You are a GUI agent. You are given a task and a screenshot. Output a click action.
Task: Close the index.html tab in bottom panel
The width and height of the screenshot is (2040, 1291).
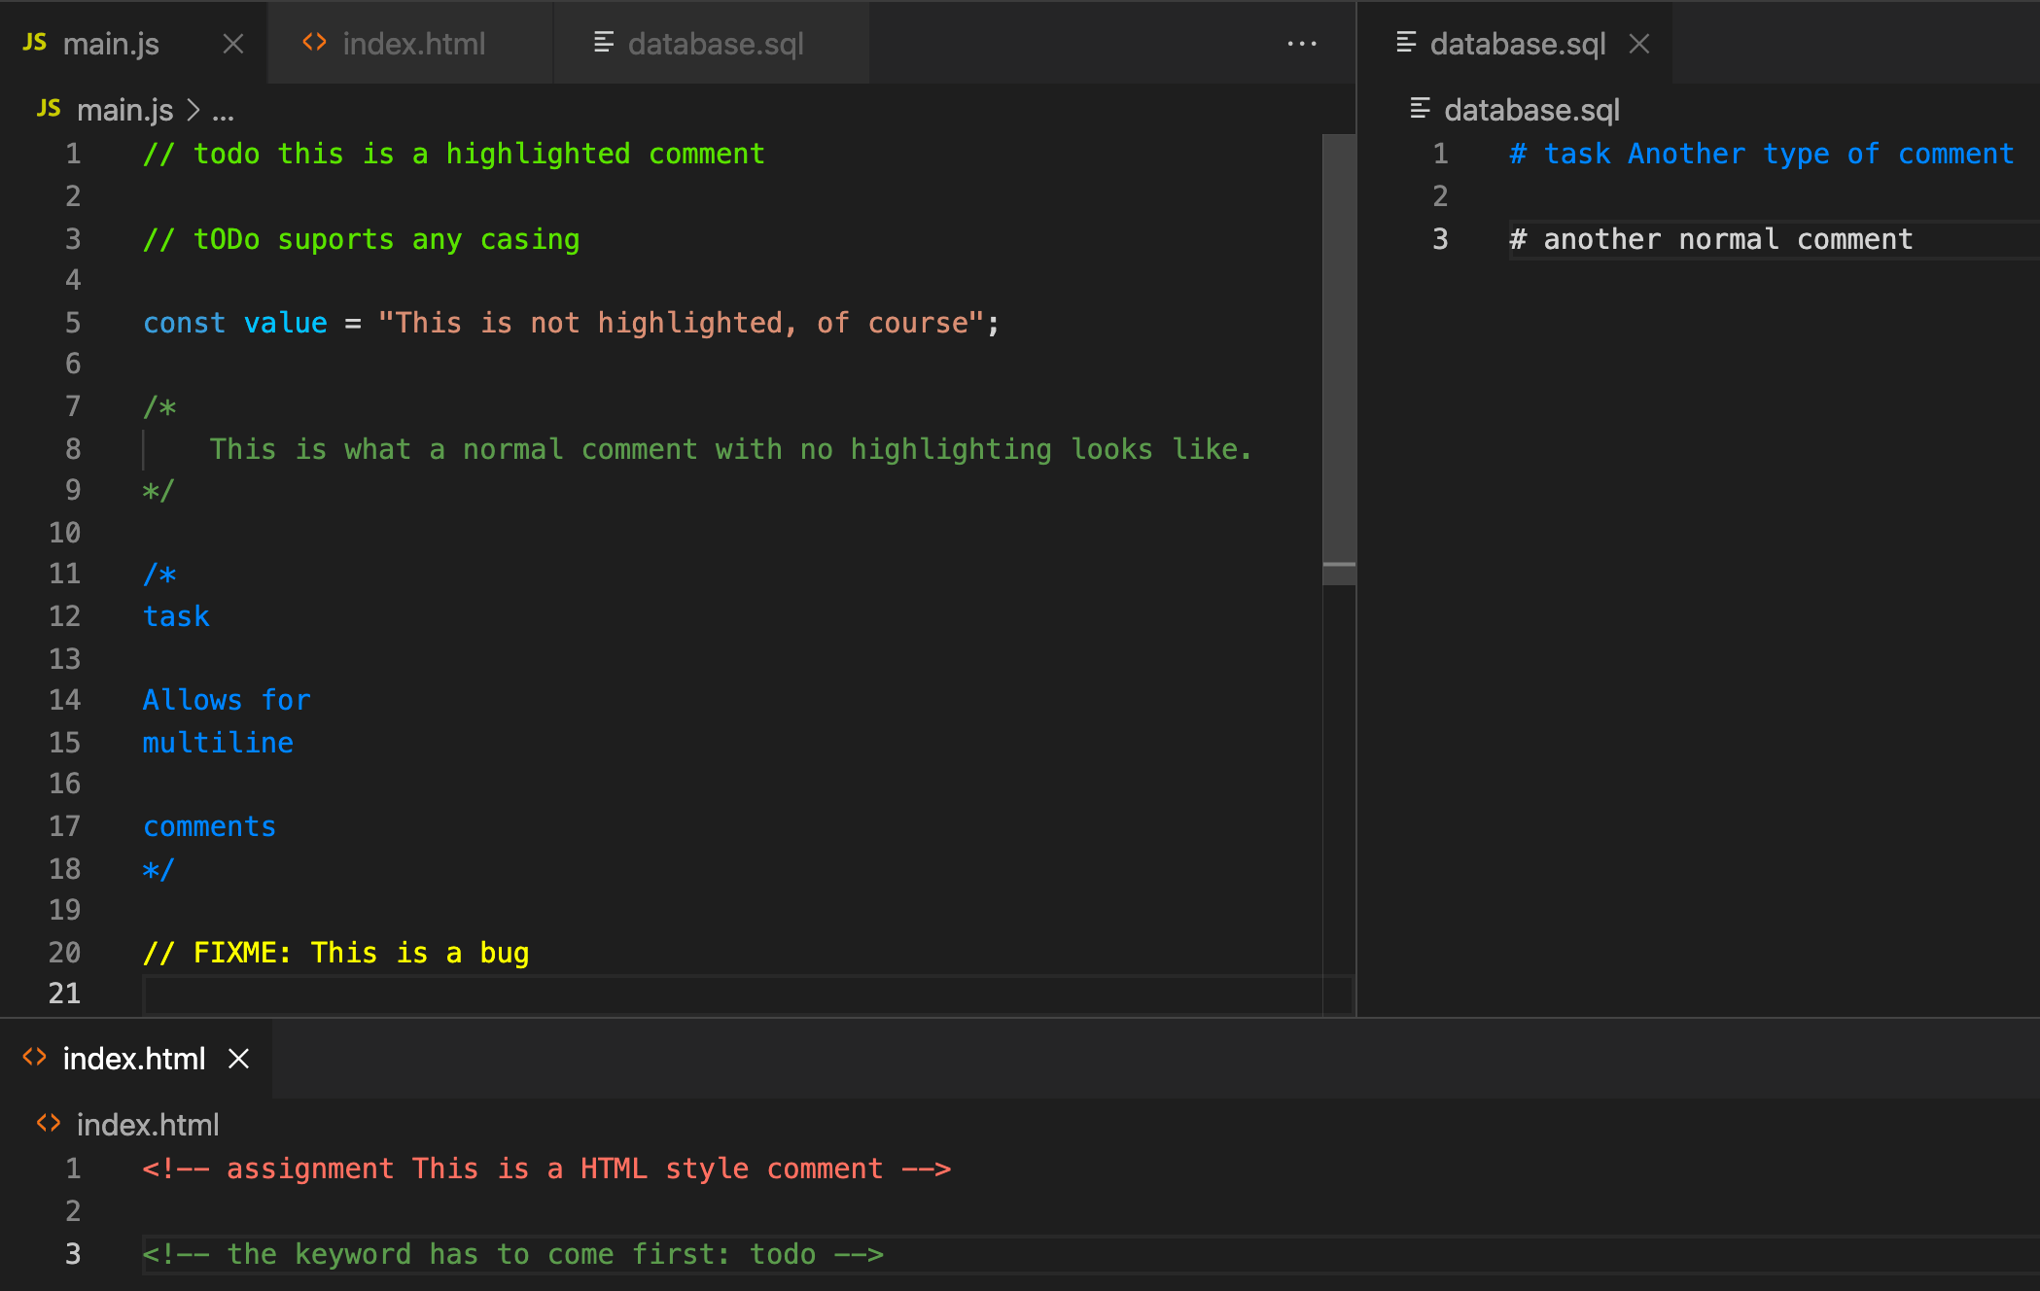[x=238, y=1059]
